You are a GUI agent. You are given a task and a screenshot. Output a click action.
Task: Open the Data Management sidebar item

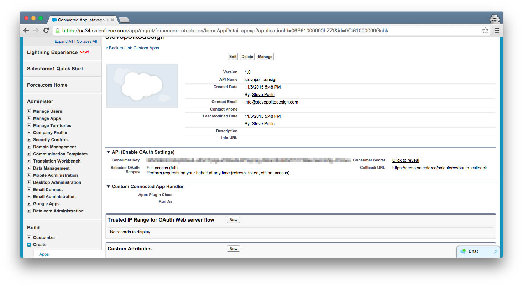51,168
